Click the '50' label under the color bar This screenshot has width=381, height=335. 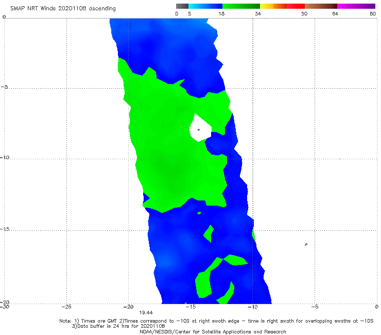click(304, 13)
